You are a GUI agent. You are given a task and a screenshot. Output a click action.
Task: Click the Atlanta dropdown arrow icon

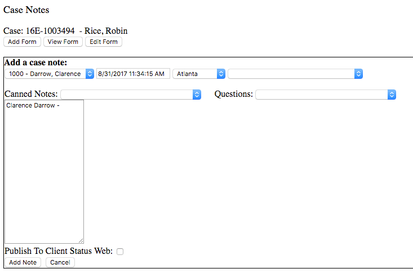[221, 74]
